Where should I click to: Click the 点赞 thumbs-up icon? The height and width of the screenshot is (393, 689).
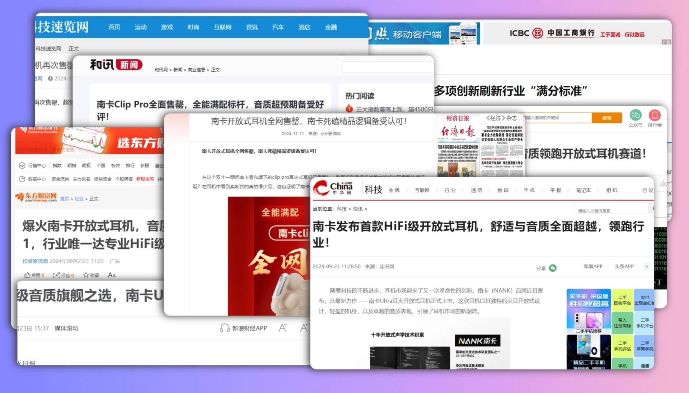[x=27, y=275]
